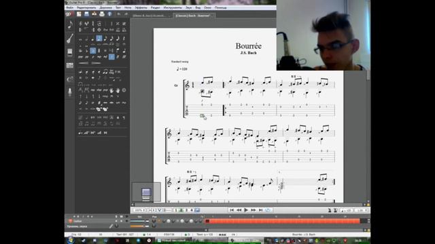
Task: Click the Guitar track pan knob
Action: (x=154, y=221)
